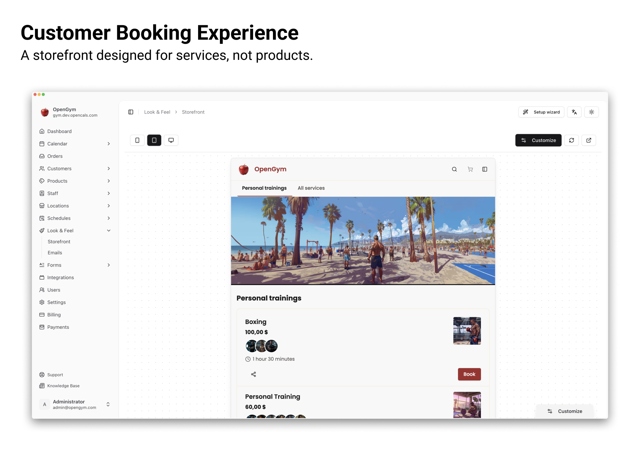Image resolution: width=640 pixels, height=454 pixels.
Task: Click the Boxing service thumbnail
Action: [x=467, y=331]
